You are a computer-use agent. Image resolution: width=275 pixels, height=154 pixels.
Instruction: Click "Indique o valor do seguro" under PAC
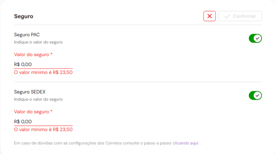38,42
